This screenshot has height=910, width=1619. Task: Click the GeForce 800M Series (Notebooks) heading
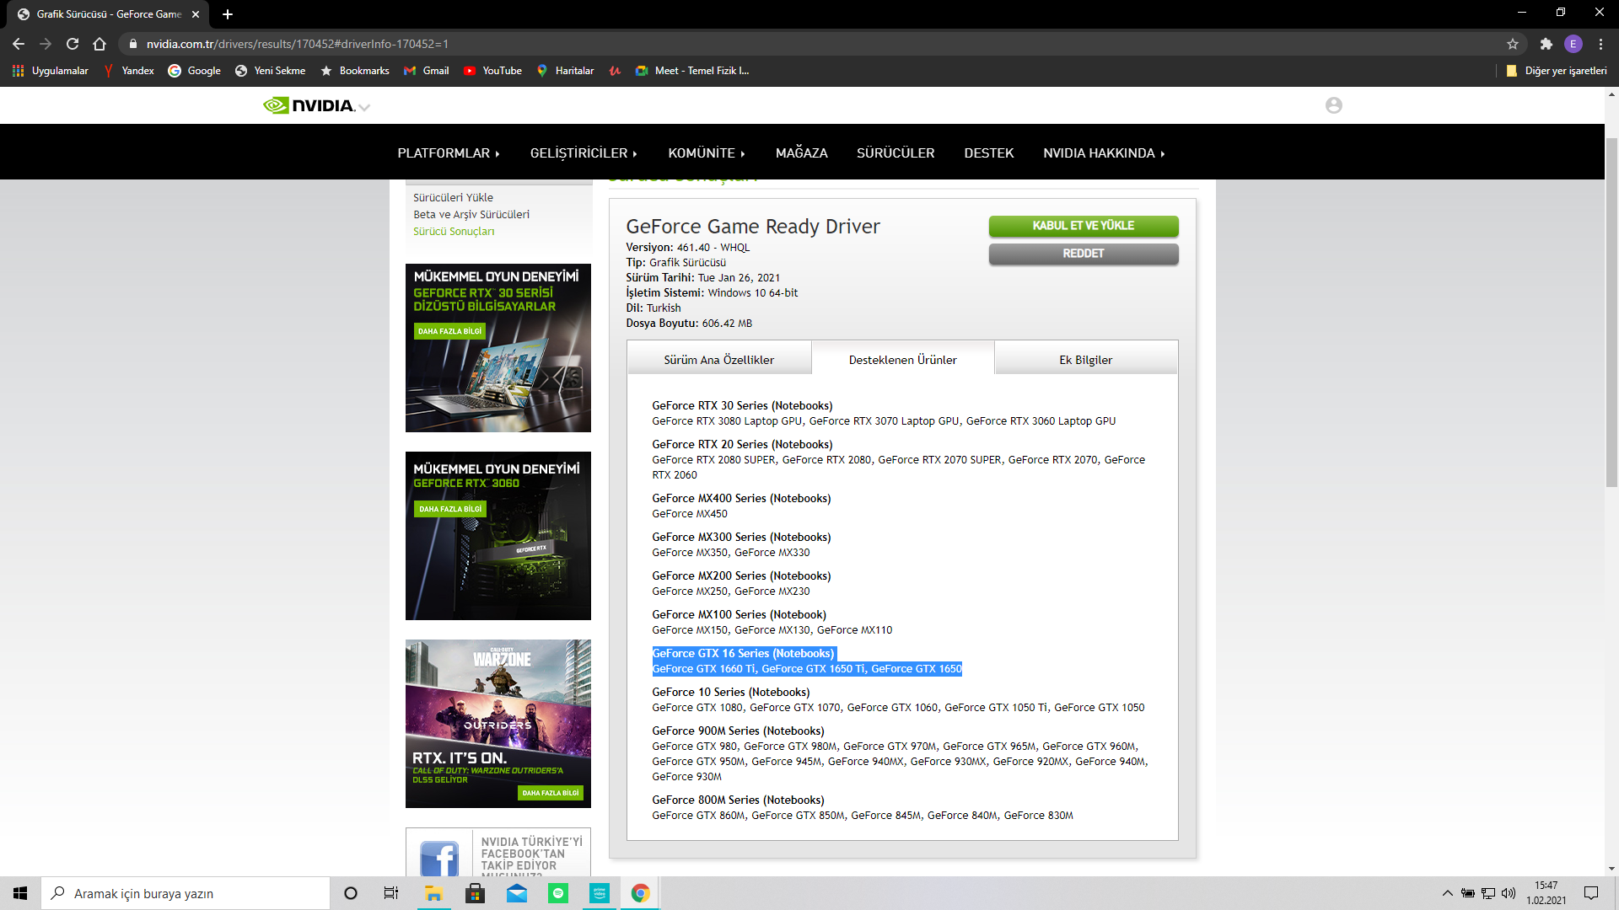coord(738,800)
